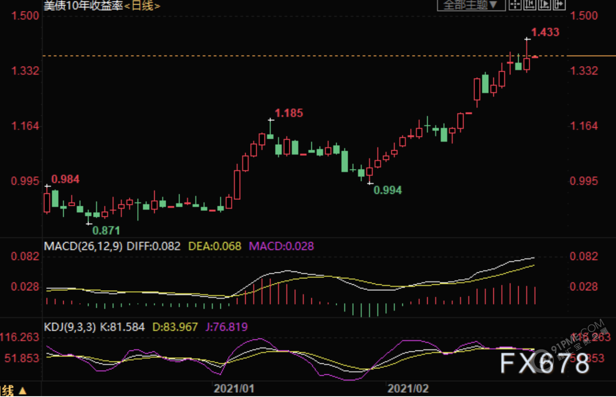Click the 日线 period label in the chart title
The image size is (616, 397).
pyautogui.click(x=142, y=6)
